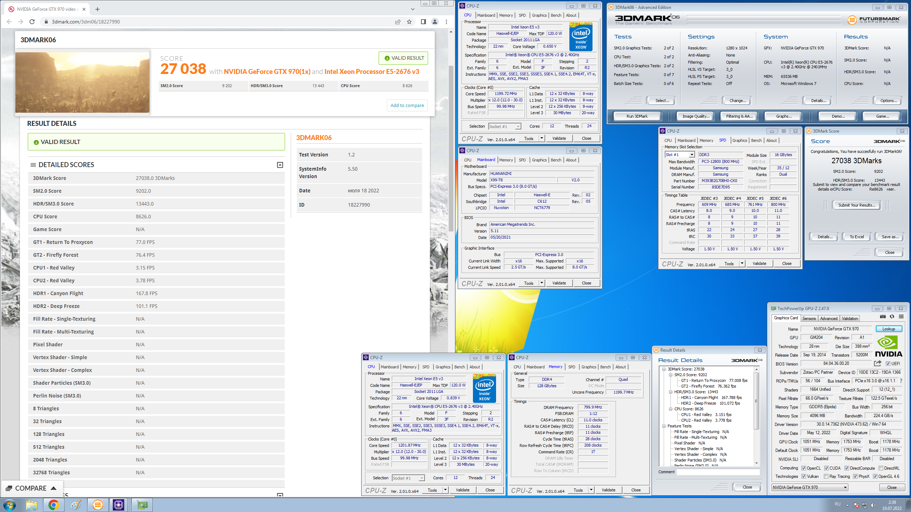The width and height of the screenshot is (911, 512).
Task: Click 3DMark06 orange icon in taskbar
Action: click(97, 505)
